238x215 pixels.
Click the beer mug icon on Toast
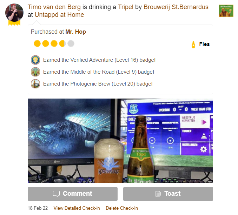[x=158, y=194]
